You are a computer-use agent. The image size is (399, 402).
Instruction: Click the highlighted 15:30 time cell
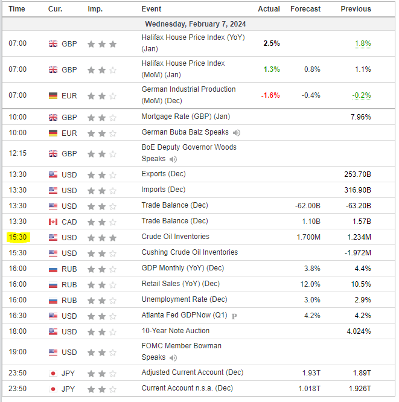pyautogui.click(x=18, y=237)
